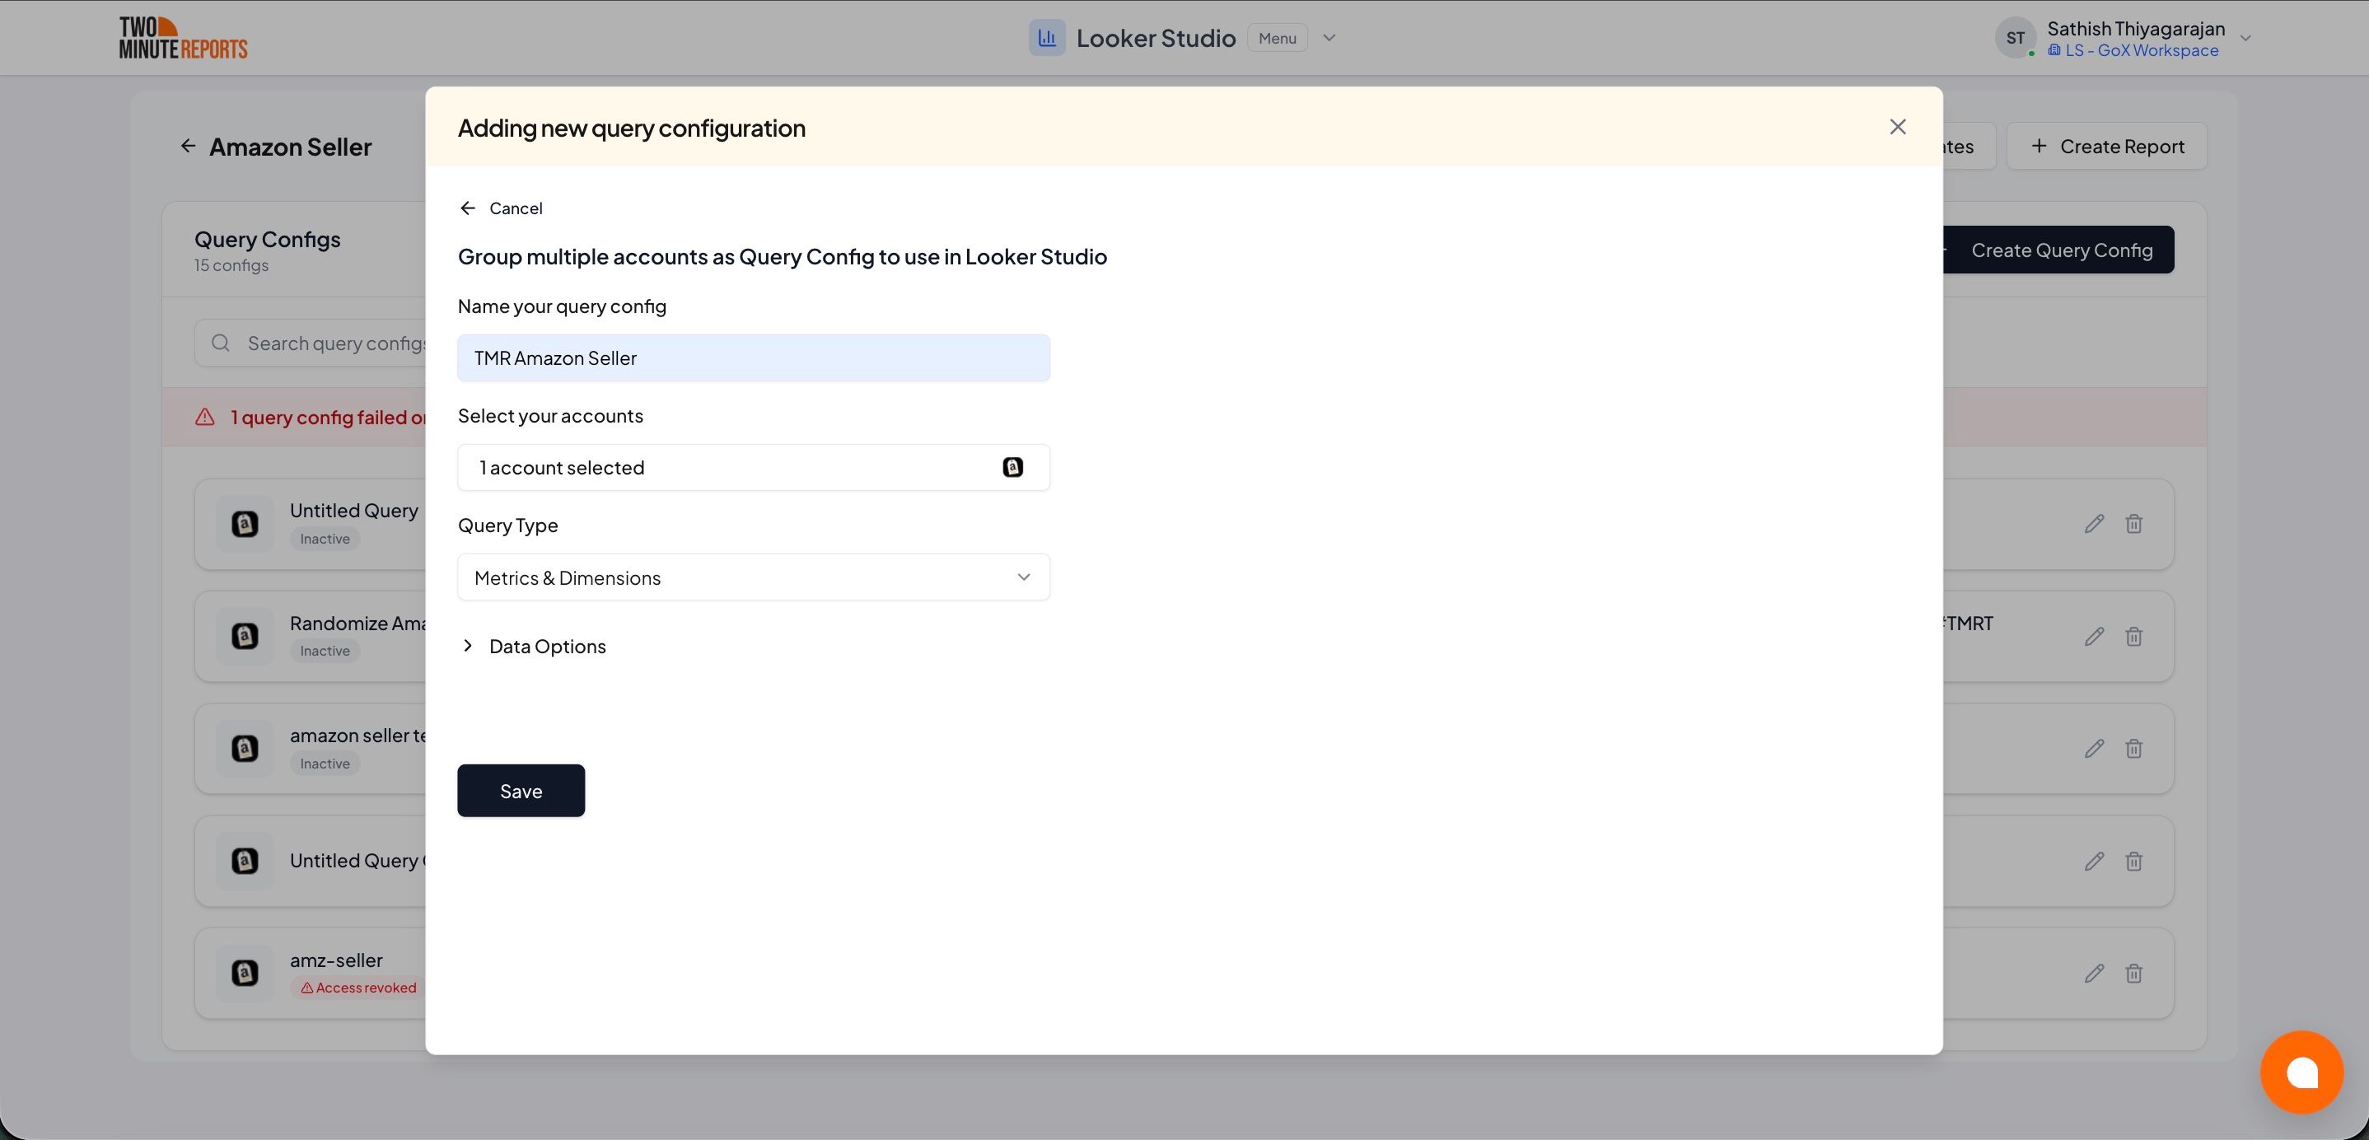Click the pencil icon beside the TMRT config
Screen dimensions: 2369x1140
point(2094,635)
